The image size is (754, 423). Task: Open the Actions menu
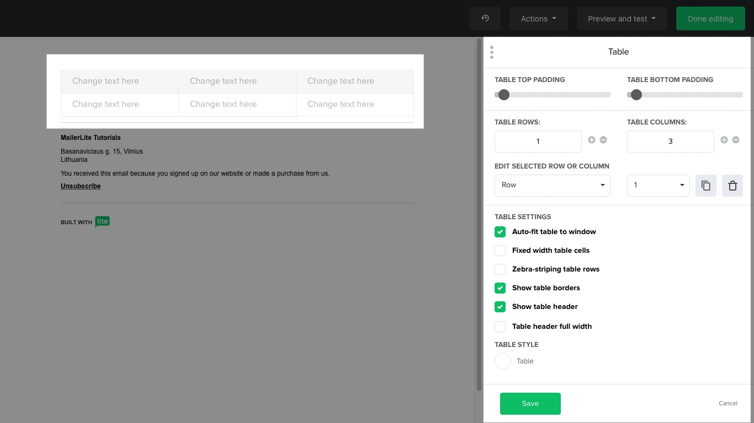[x=538, y=19]
